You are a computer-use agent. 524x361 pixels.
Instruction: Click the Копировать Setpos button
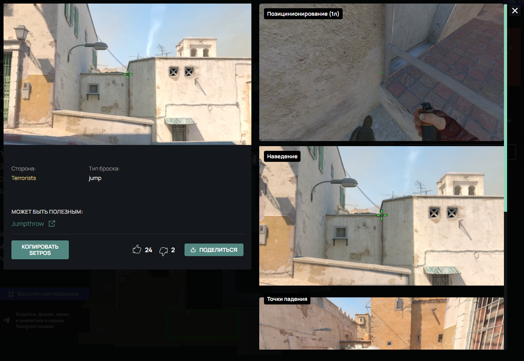(40, 250)
